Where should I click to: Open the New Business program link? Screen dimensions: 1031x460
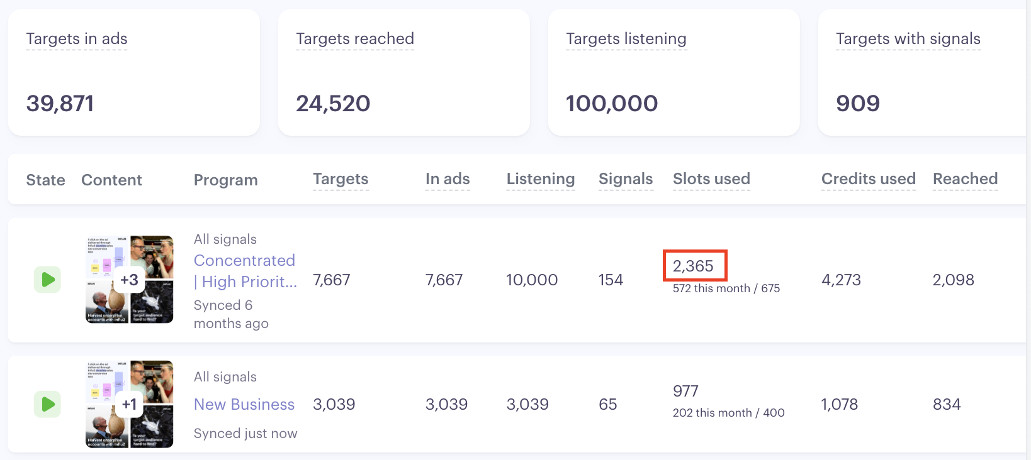click(x=244, y=404)
